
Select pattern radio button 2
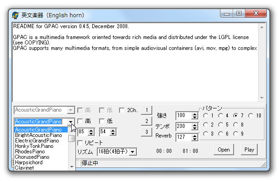pyautogui.click(x=205, y=125)
